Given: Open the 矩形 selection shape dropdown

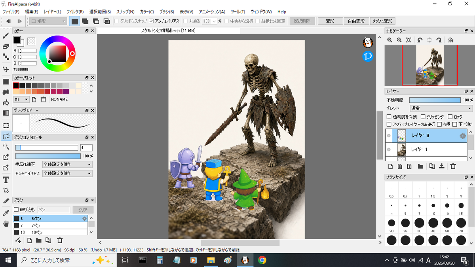Looking at the screenshot, I should pos(48,21).
